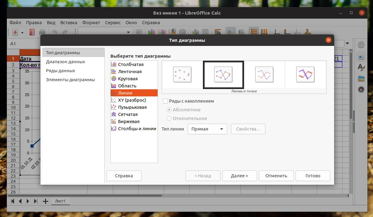Open the Вставка menu
373x217 pixels.
(x=69, y=22)
